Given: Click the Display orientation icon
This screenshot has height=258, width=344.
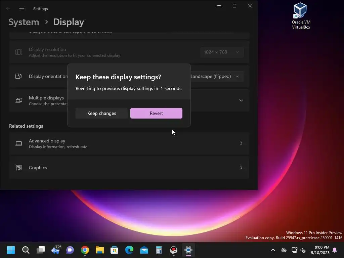Looking at the screenshot, I should (19, 76).
